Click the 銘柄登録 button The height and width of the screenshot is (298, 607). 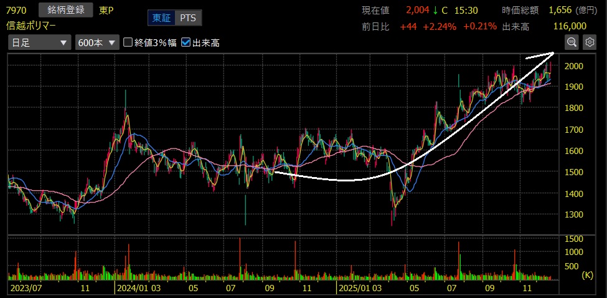[x=66, y=11]
